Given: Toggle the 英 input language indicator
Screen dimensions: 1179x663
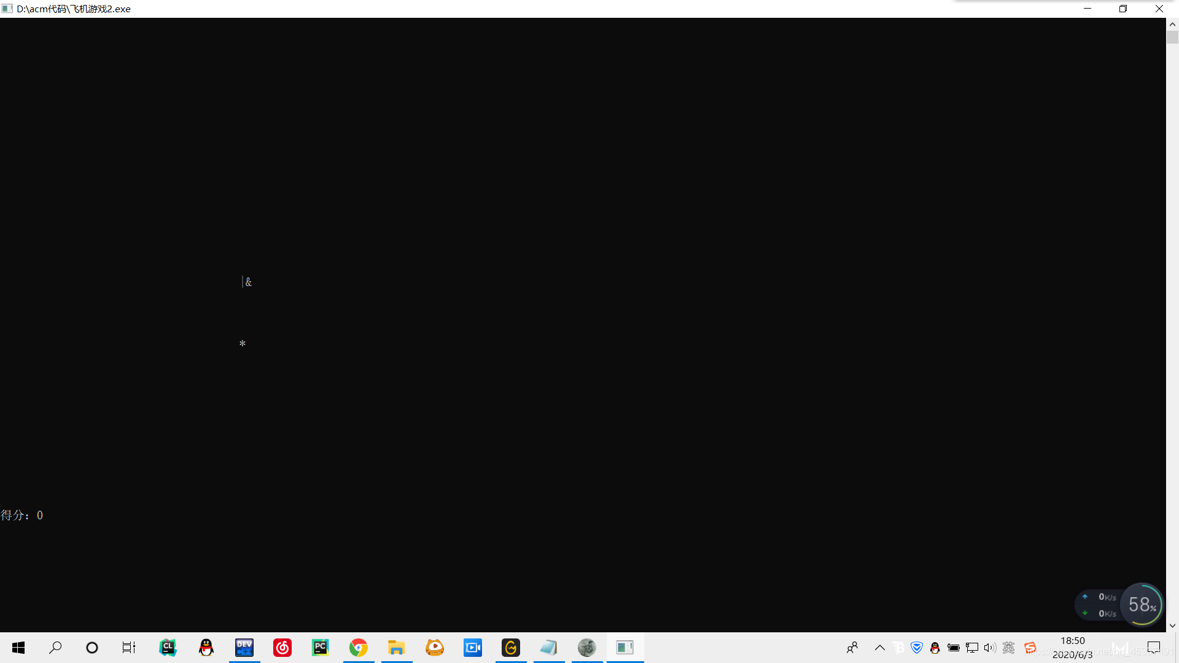Looking at the screenshot, I should [x=1008, y=648].
